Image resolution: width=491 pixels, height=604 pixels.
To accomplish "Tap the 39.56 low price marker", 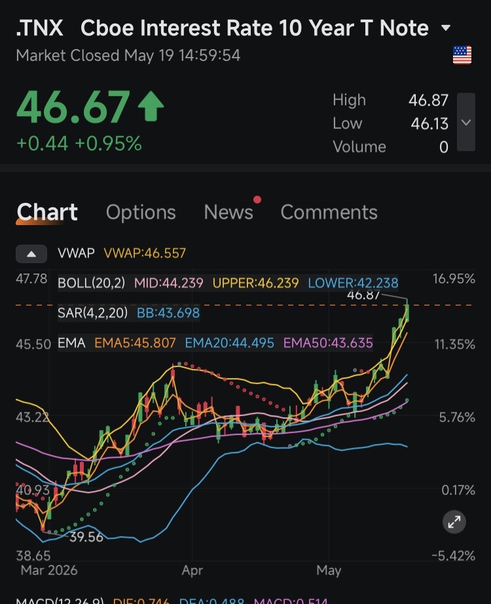I will pyautogui.click(x=86, y=537).
